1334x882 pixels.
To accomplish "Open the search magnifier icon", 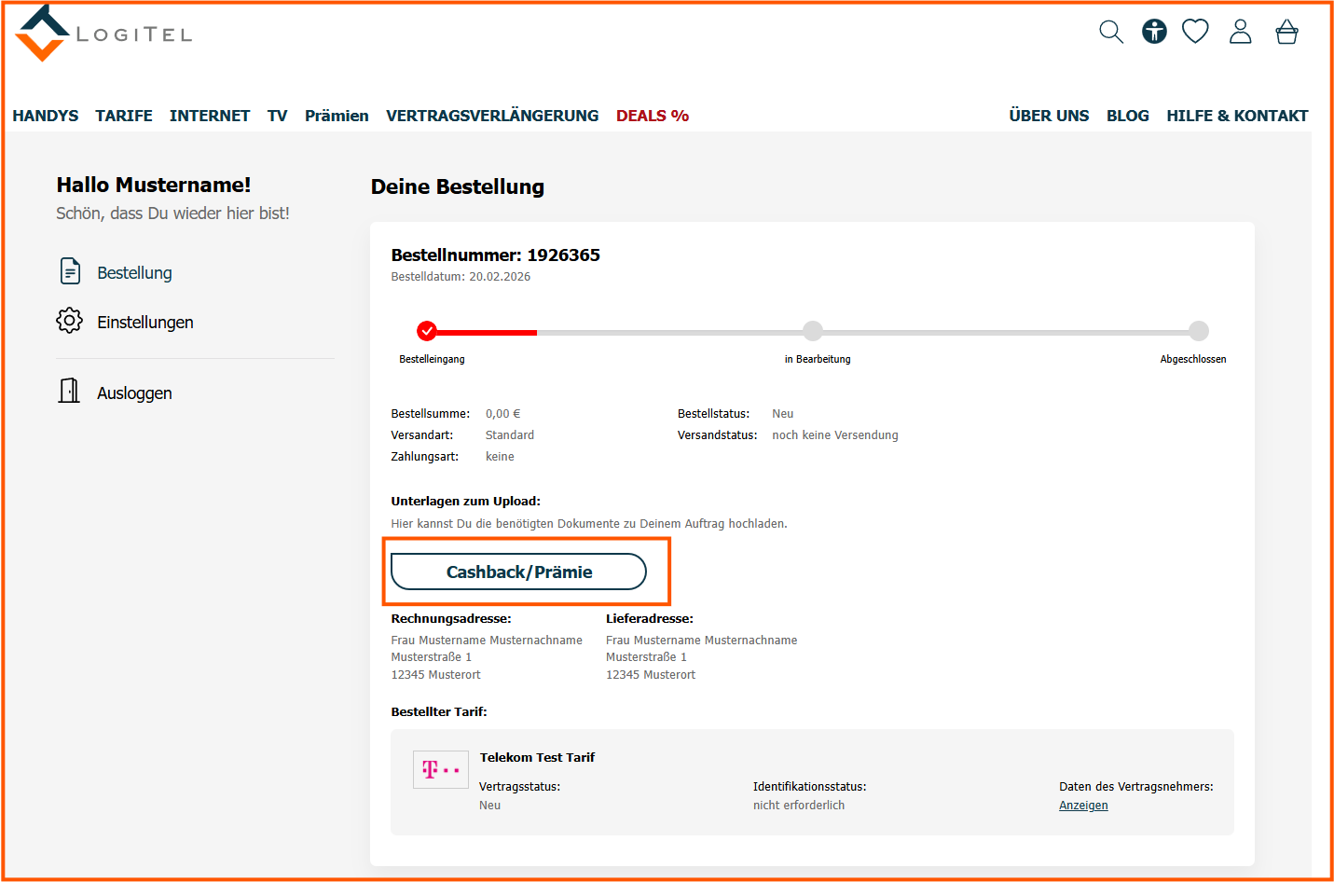I will point(1110,32).
